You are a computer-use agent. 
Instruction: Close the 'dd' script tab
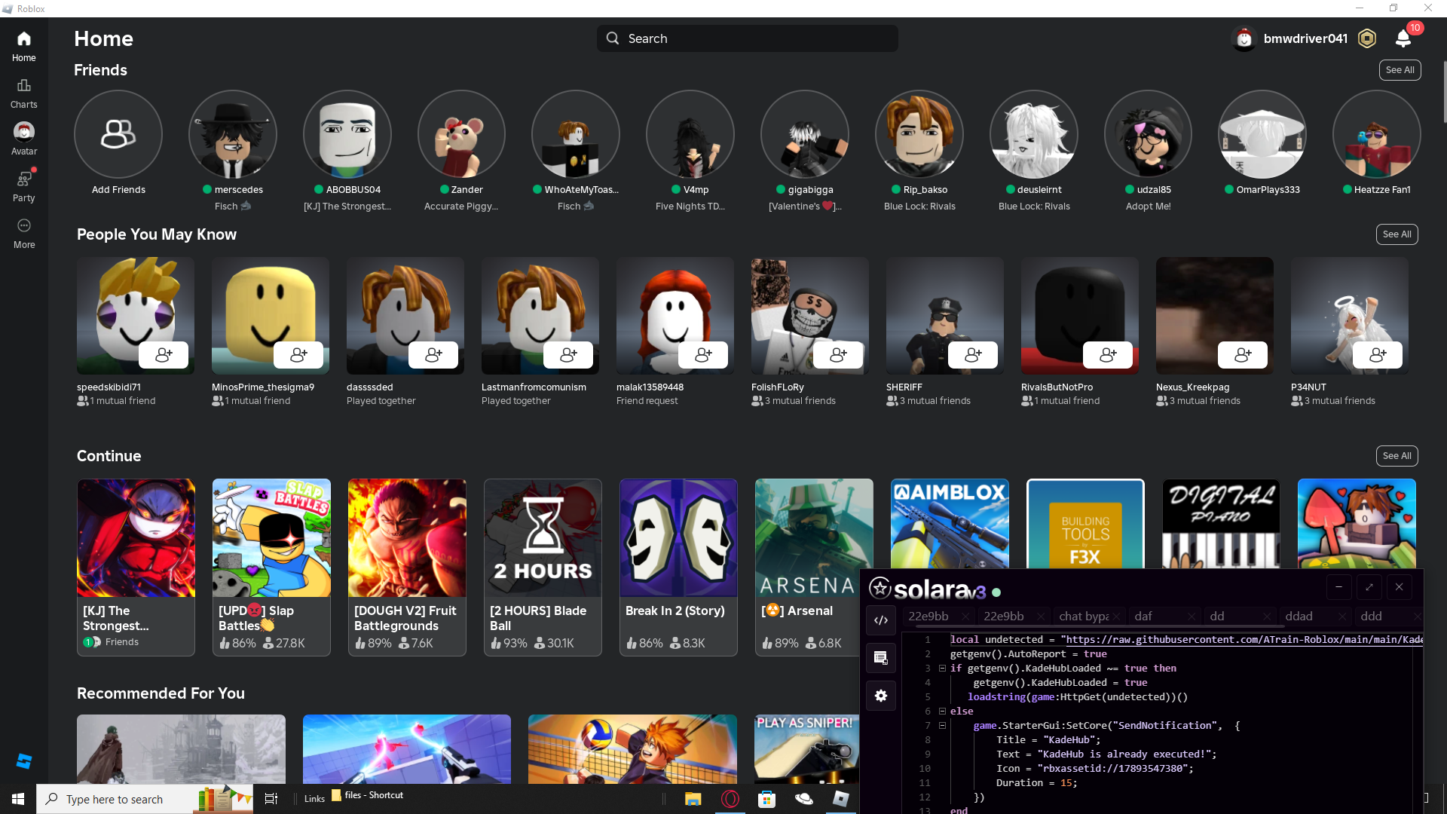pos(1267,617)
